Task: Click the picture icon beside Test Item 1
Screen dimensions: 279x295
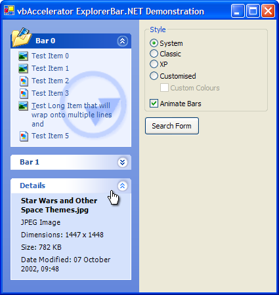Action: [x=23, y=68]
